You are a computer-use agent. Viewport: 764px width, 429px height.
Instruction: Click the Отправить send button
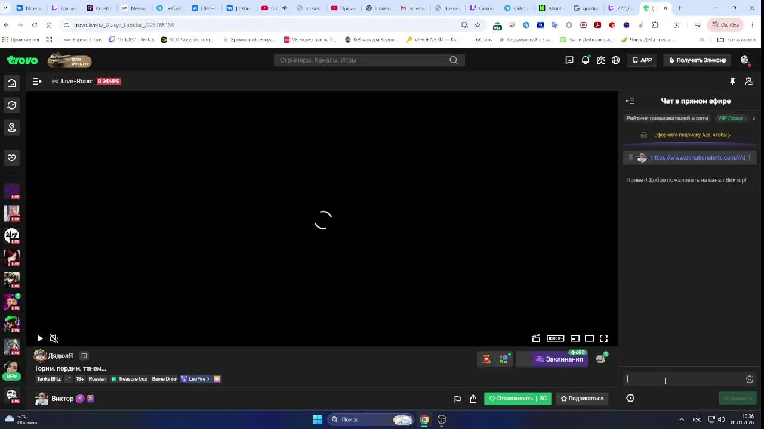pyautogui.click(x=738, y=398)
